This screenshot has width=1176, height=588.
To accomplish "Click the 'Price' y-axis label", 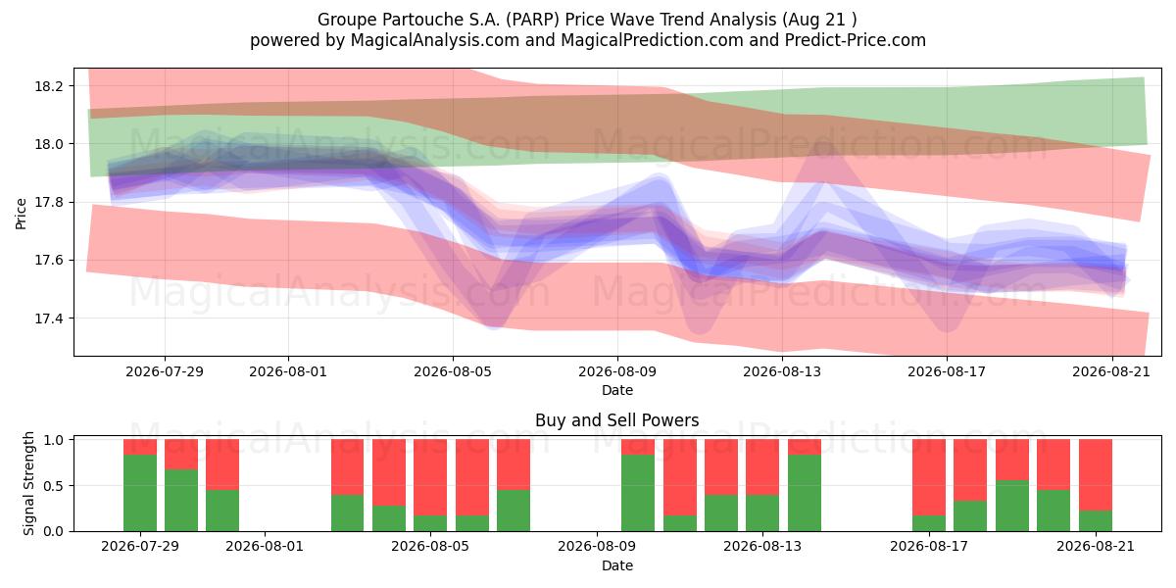I will coord(22,213).
